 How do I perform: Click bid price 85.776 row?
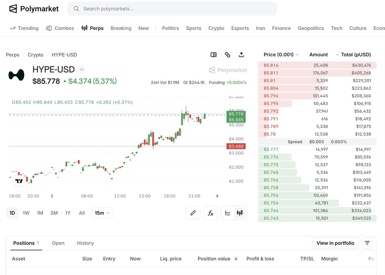point(317,157)
